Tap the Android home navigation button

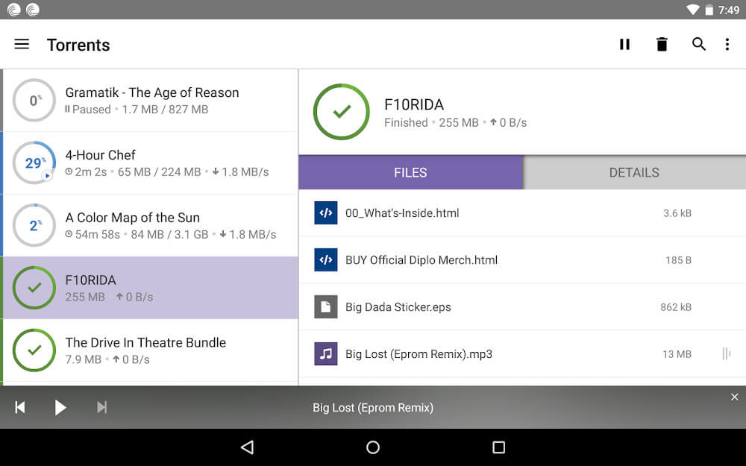click(x=373, y=447)
